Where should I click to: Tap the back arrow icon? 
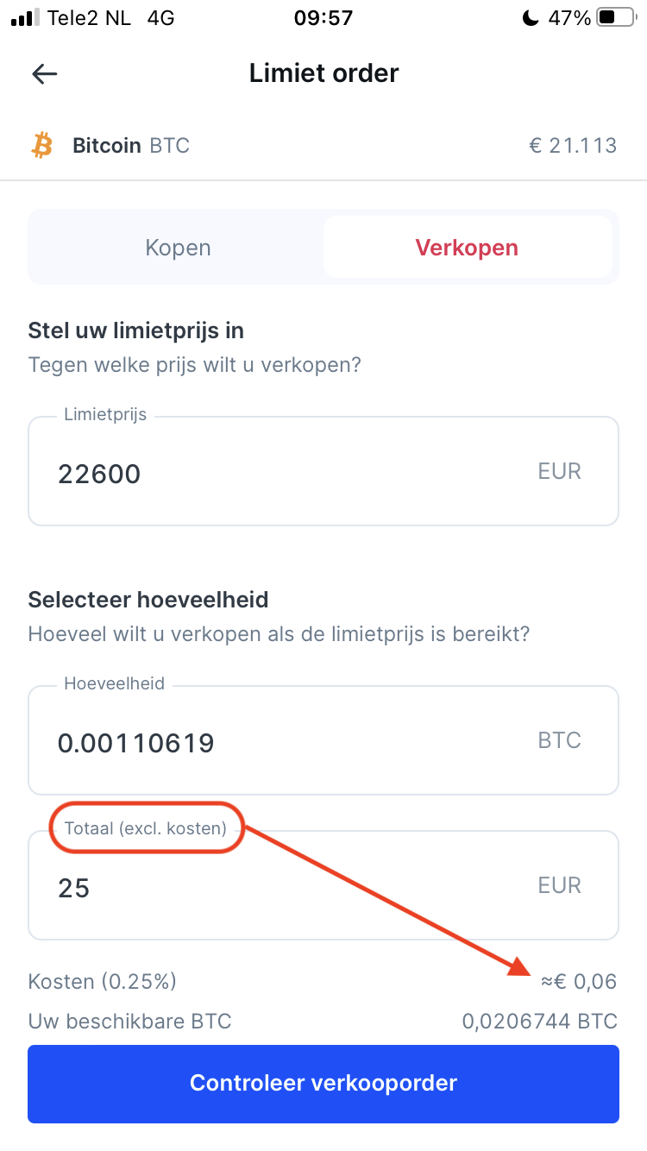[x=44, y=74]
